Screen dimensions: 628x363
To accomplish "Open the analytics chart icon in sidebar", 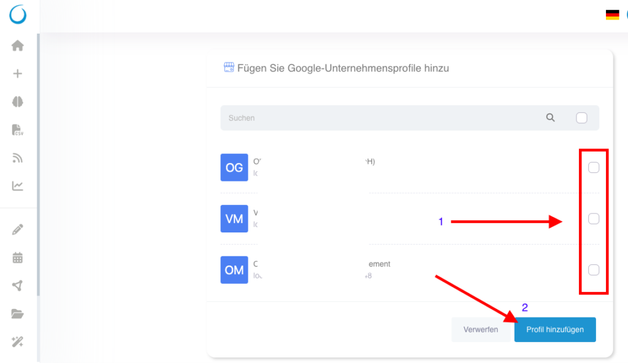I will [18, 186].
